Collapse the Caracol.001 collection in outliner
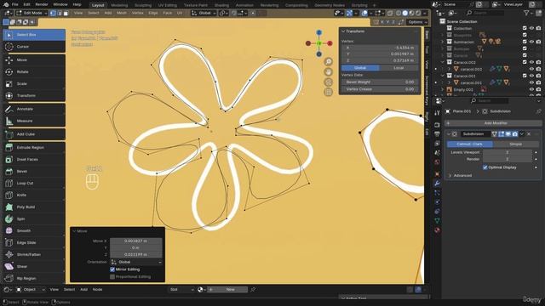Screen dimensions: 545x306 pos(443,76)
